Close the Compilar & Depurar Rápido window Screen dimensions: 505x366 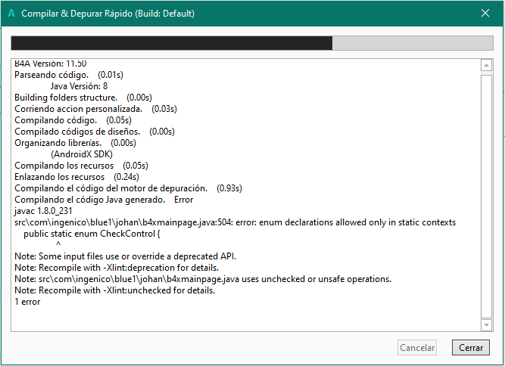coord(485,13)
